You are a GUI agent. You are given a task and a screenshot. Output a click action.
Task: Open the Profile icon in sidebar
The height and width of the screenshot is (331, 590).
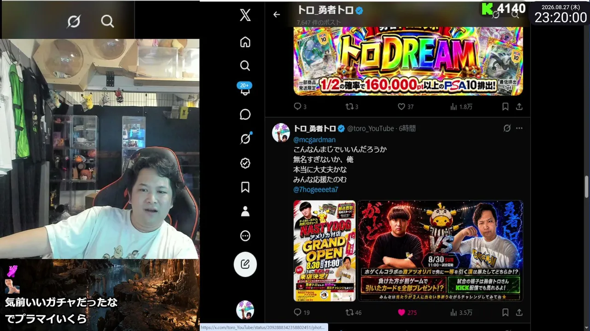(245, 211)
